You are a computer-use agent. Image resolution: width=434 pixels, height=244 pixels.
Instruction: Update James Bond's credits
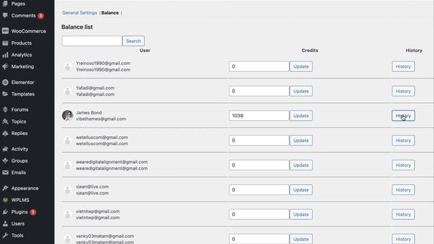(x=301, y=116)
